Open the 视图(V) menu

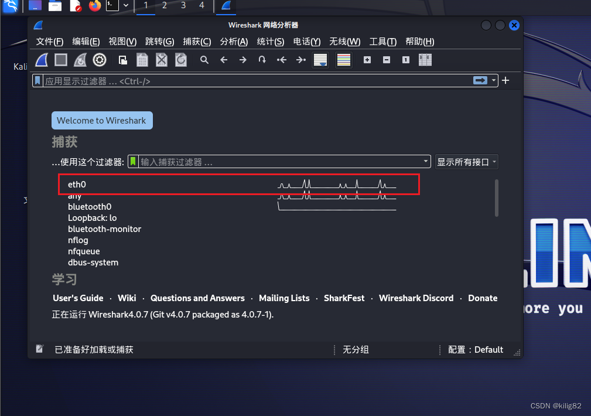pos(122,42)
